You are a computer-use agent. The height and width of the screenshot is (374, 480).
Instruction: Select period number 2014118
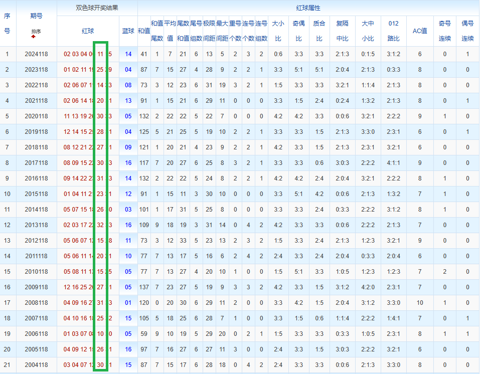pos(37,210)
